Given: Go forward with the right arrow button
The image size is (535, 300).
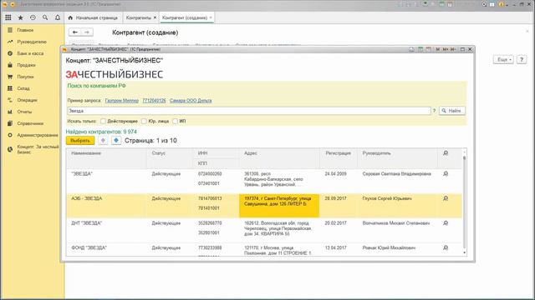Looking at the screenshot, I should (87, 32).
